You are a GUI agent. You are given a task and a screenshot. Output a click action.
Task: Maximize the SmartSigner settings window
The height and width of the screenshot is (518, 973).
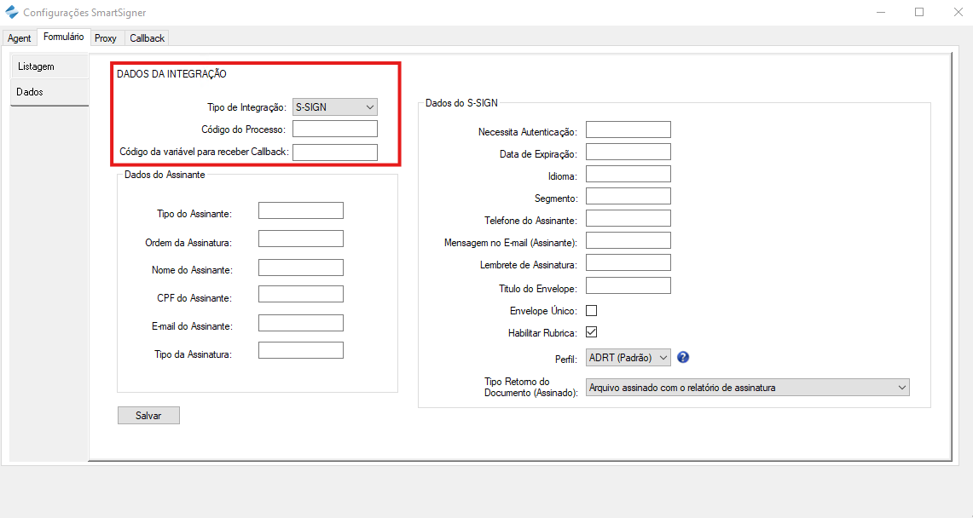[919, 13]
